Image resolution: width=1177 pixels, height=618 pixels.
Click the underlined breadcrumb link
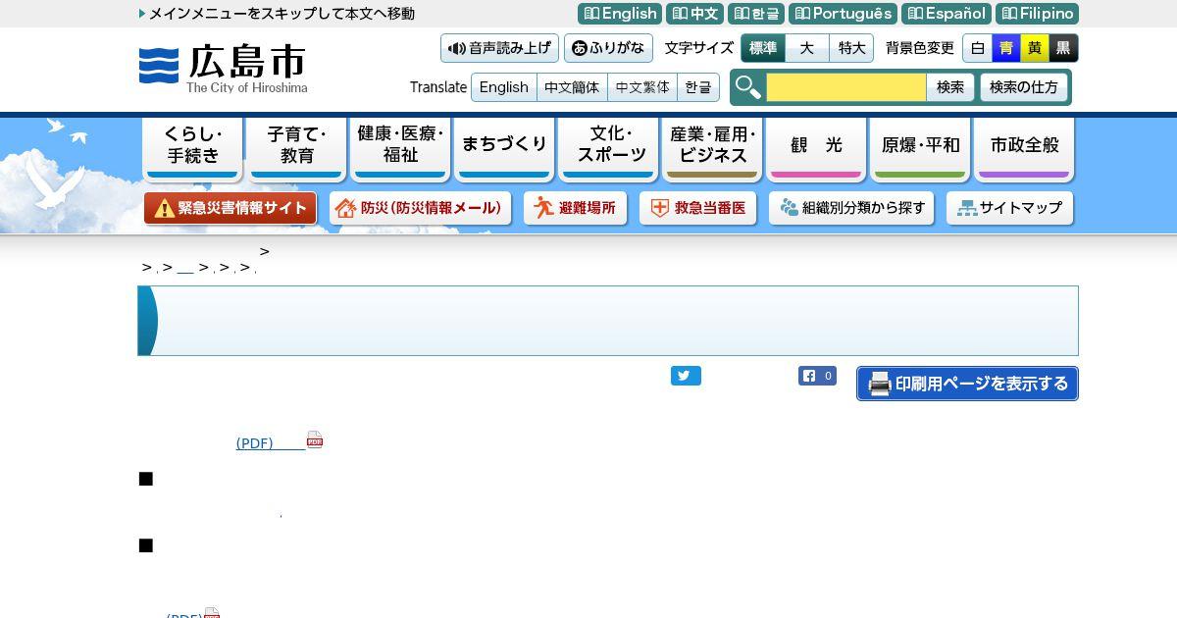click(185, 268)
